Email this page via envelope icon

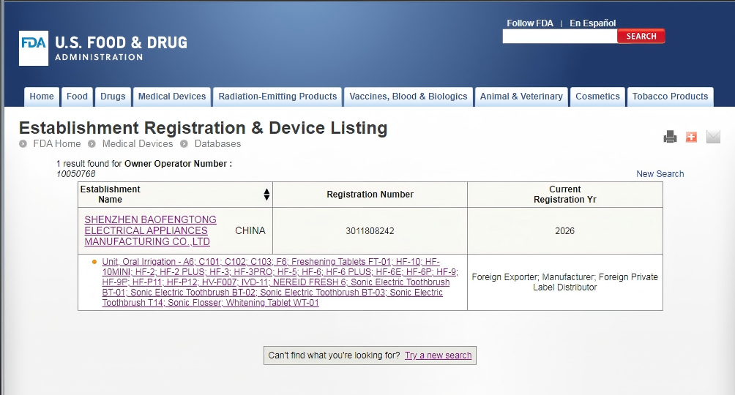point(713,137)
